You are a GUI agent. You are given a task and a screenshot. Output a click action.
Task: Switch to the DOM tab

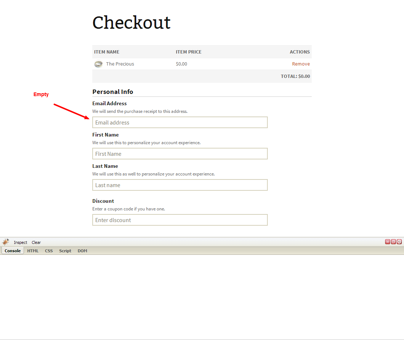pyautogui.click(x=82, y=251)
